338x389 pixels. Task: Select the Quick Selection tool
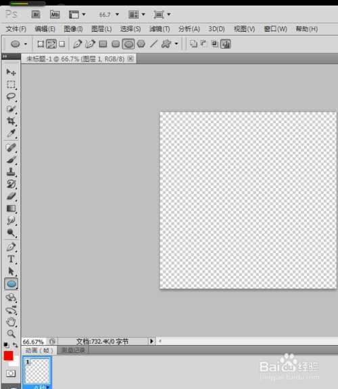(11, 109)
